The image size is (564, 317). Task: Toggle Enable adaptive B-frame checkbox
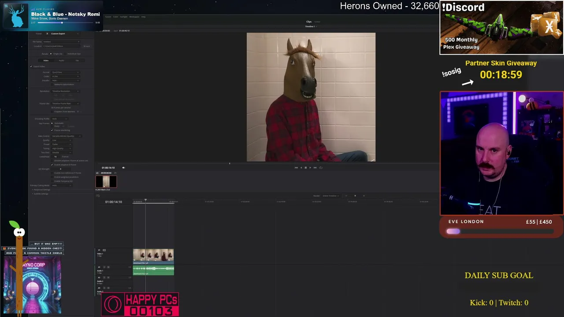click(52, 165)
